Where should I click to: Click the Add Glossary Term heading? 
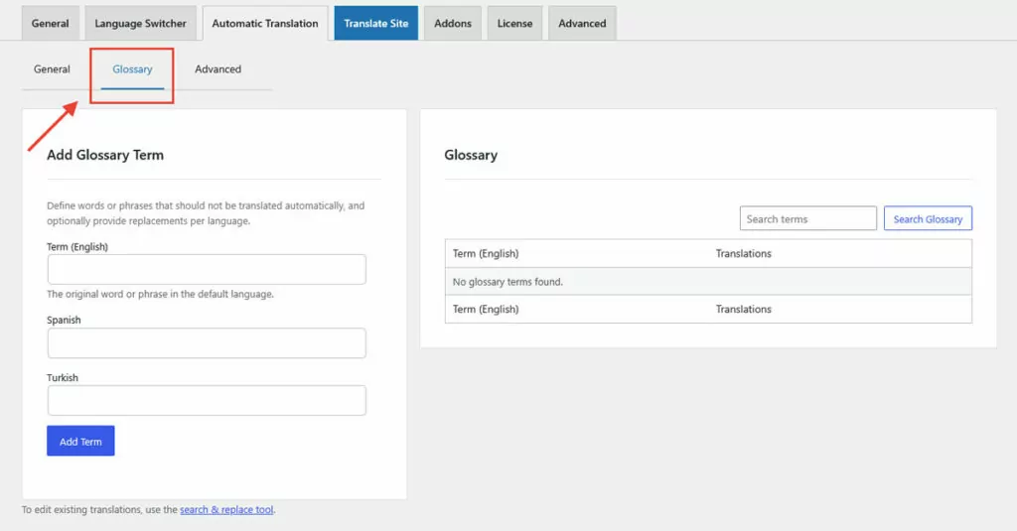click(105, 155)
